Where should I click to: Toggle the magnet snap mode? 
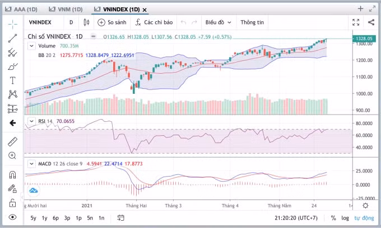click(12, 174)
